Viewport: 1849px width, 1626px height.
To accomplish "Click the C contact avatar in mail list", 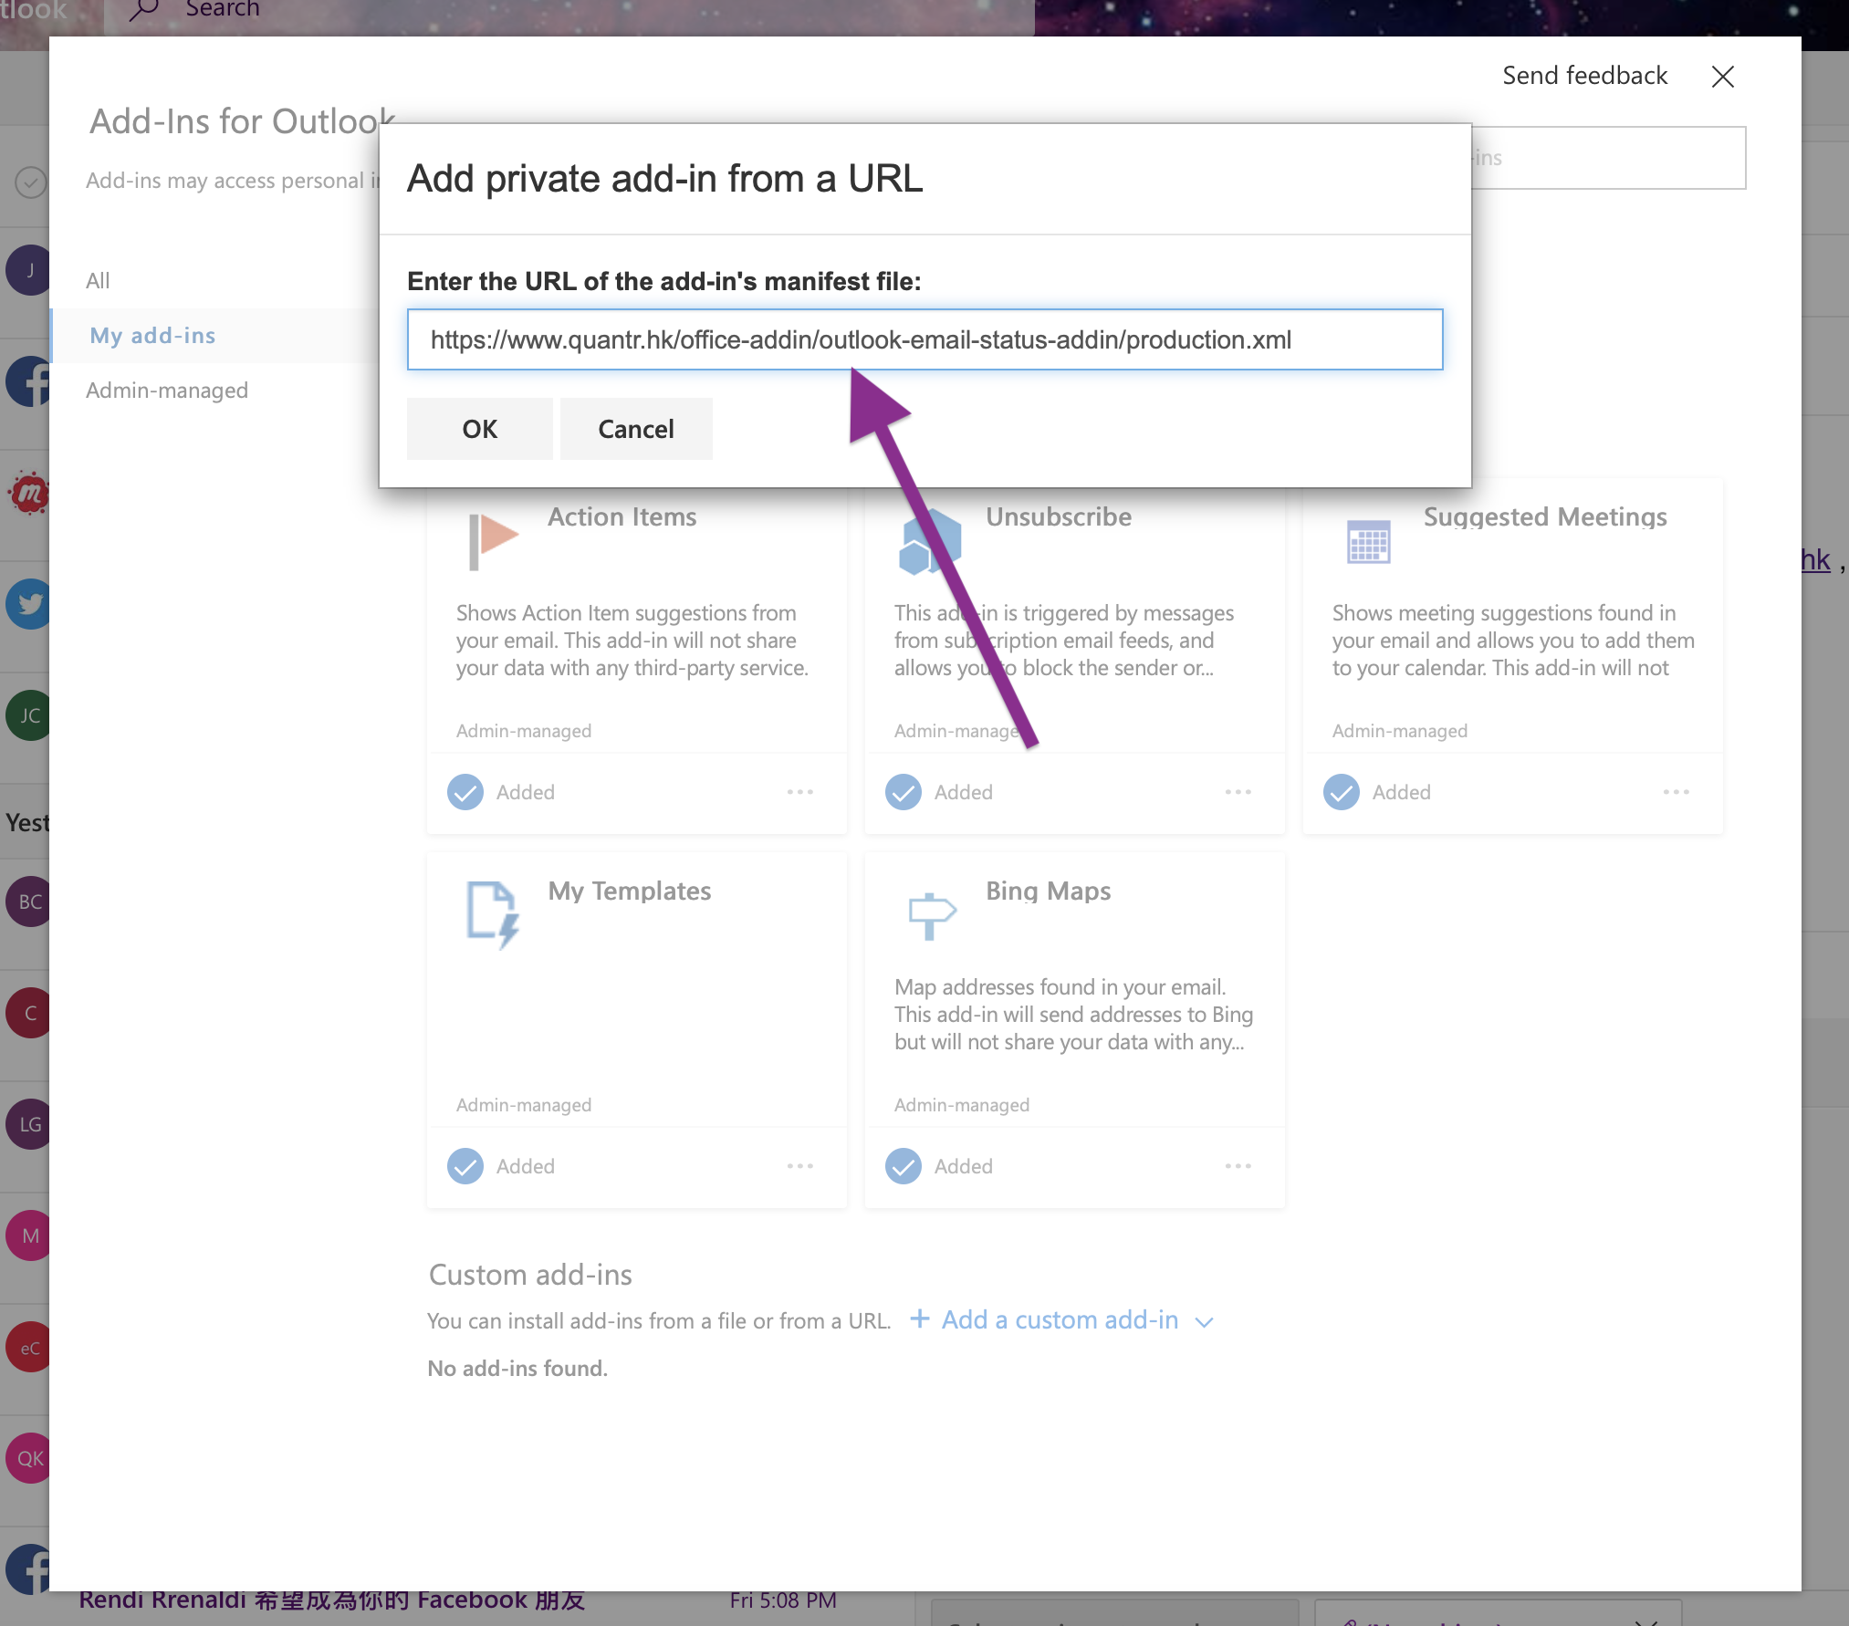I will click(x=29, y=1013).
